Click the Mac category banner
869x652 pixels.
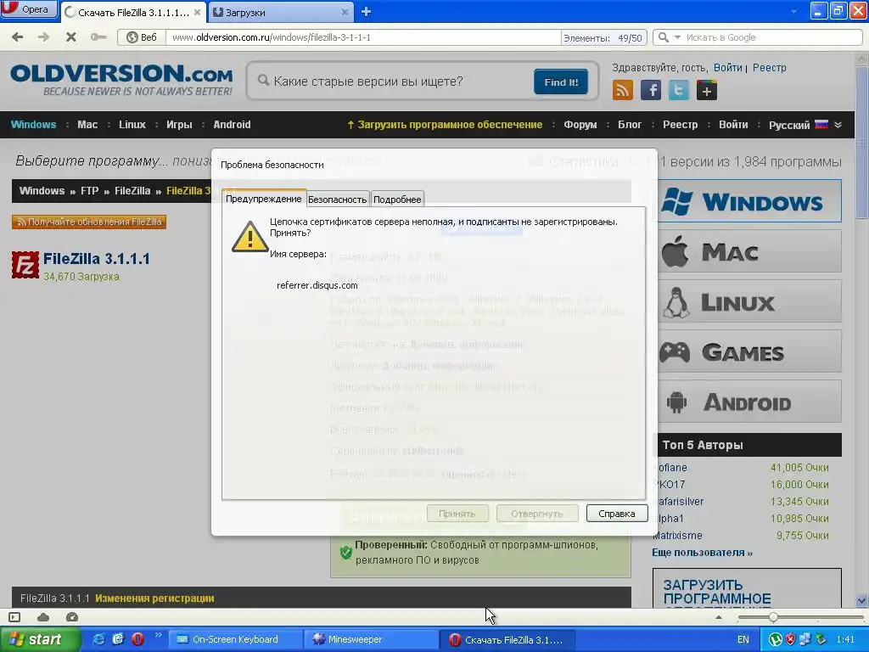[x=748, y=251]
